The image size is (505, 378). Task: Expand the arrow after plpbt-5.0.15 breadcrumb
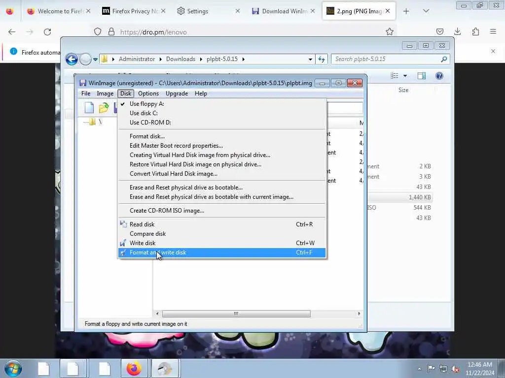tap(244, 59)
